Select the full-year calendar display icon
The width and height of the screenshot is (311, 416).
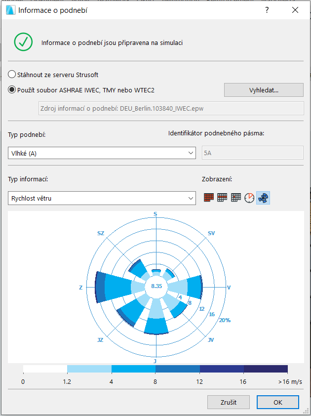(x=209, y=198)
